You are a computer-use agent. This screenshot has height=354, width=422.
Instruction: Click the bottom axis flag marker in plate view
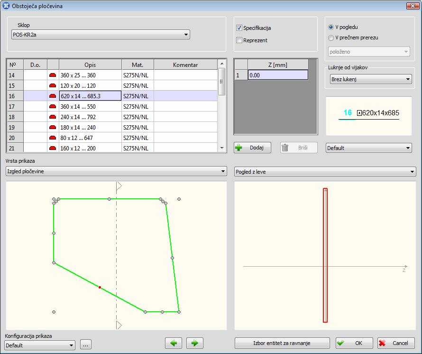119,325
